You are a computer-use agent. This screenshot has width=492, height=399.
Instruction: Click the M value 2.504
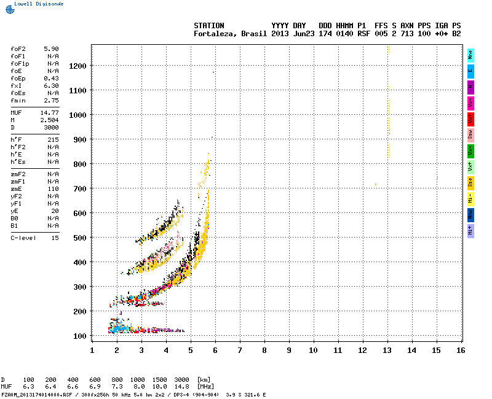pos(50,120)
